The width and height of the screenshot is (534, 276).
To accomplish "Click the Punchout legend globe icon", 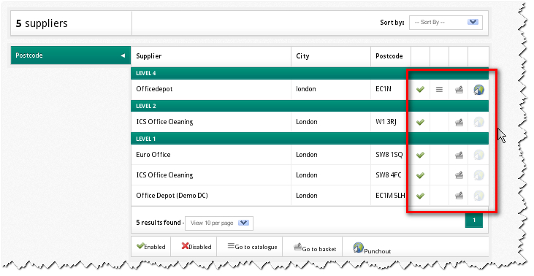I will (358, 248).
